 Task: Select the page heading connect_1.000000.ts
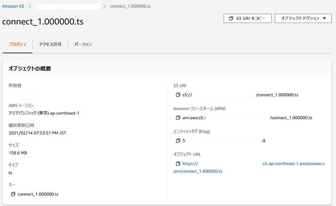point(43,22)
